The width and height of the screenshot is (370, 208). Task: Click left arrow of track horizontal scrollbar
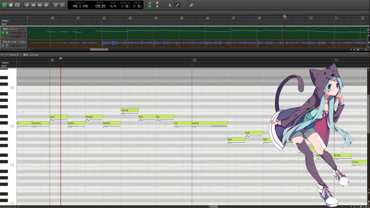29,50
